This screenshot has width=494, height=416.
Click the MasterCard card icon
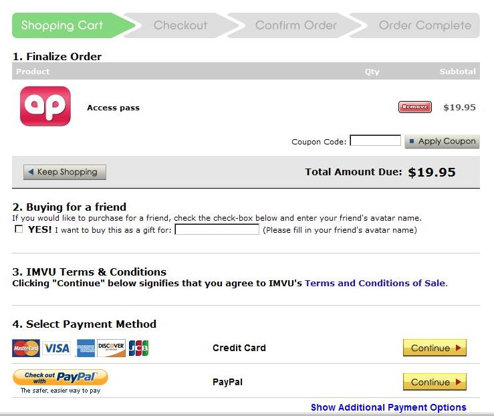pyautogui.click(x=26, y=348)
